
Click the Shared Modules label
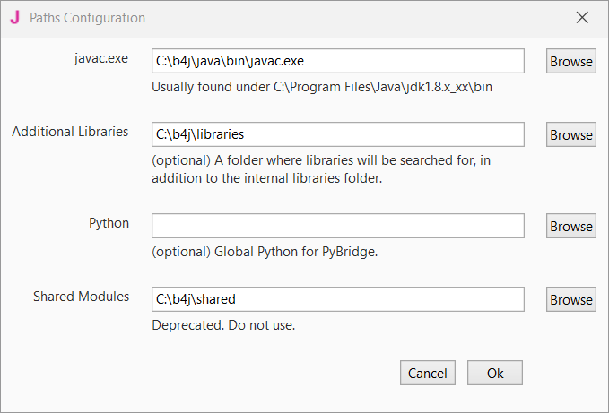(81, 297)
